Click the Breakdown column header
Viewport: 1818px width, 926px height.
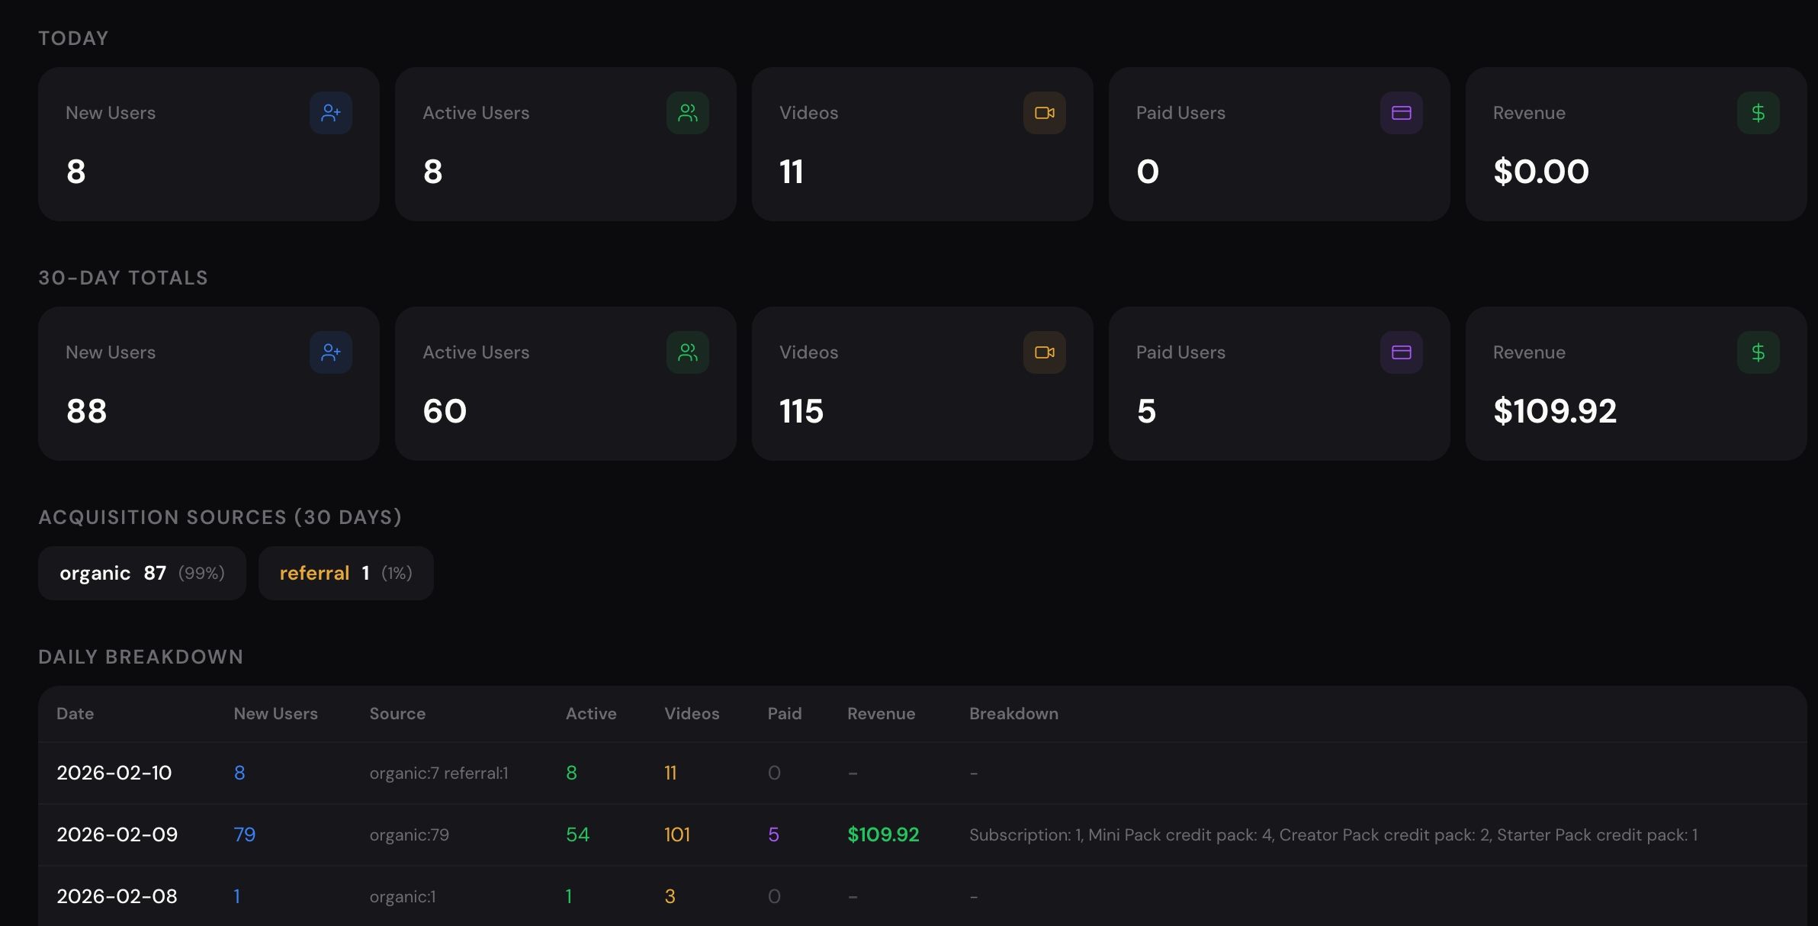pos(1013,714)
